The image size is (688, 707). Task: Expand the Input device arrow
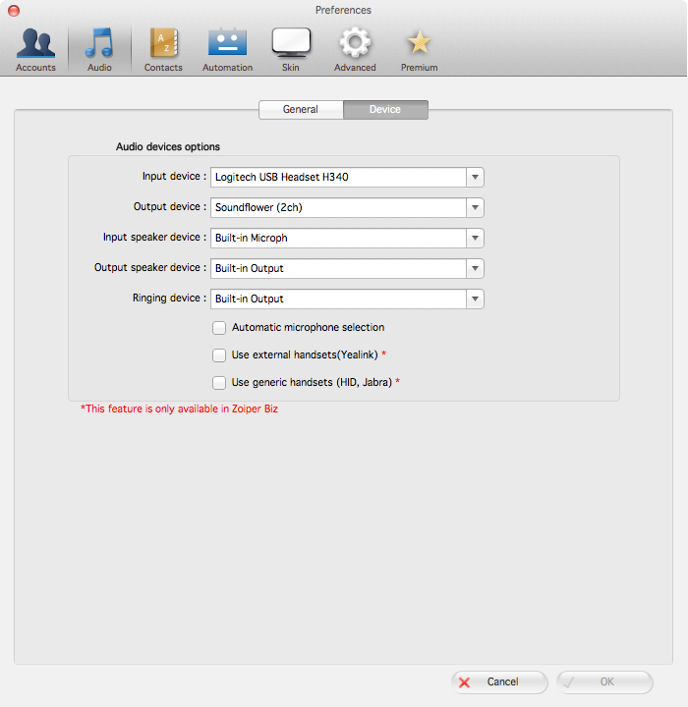tap(475, 177)
